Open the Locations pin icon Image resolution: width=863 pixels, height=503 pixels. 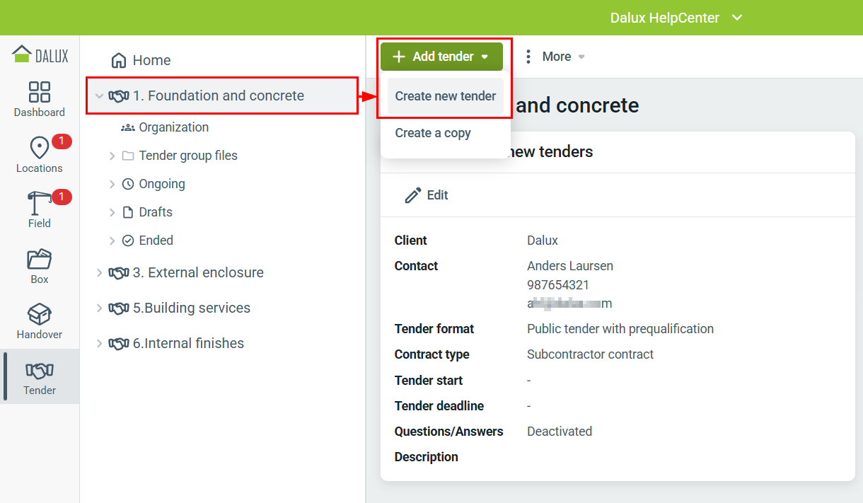click(40, 148)
